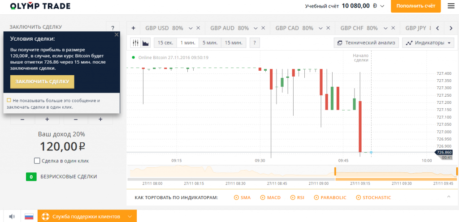459x222 pixels.
Task: Click orange selected range bar in overview
Action: click(396, 179)
